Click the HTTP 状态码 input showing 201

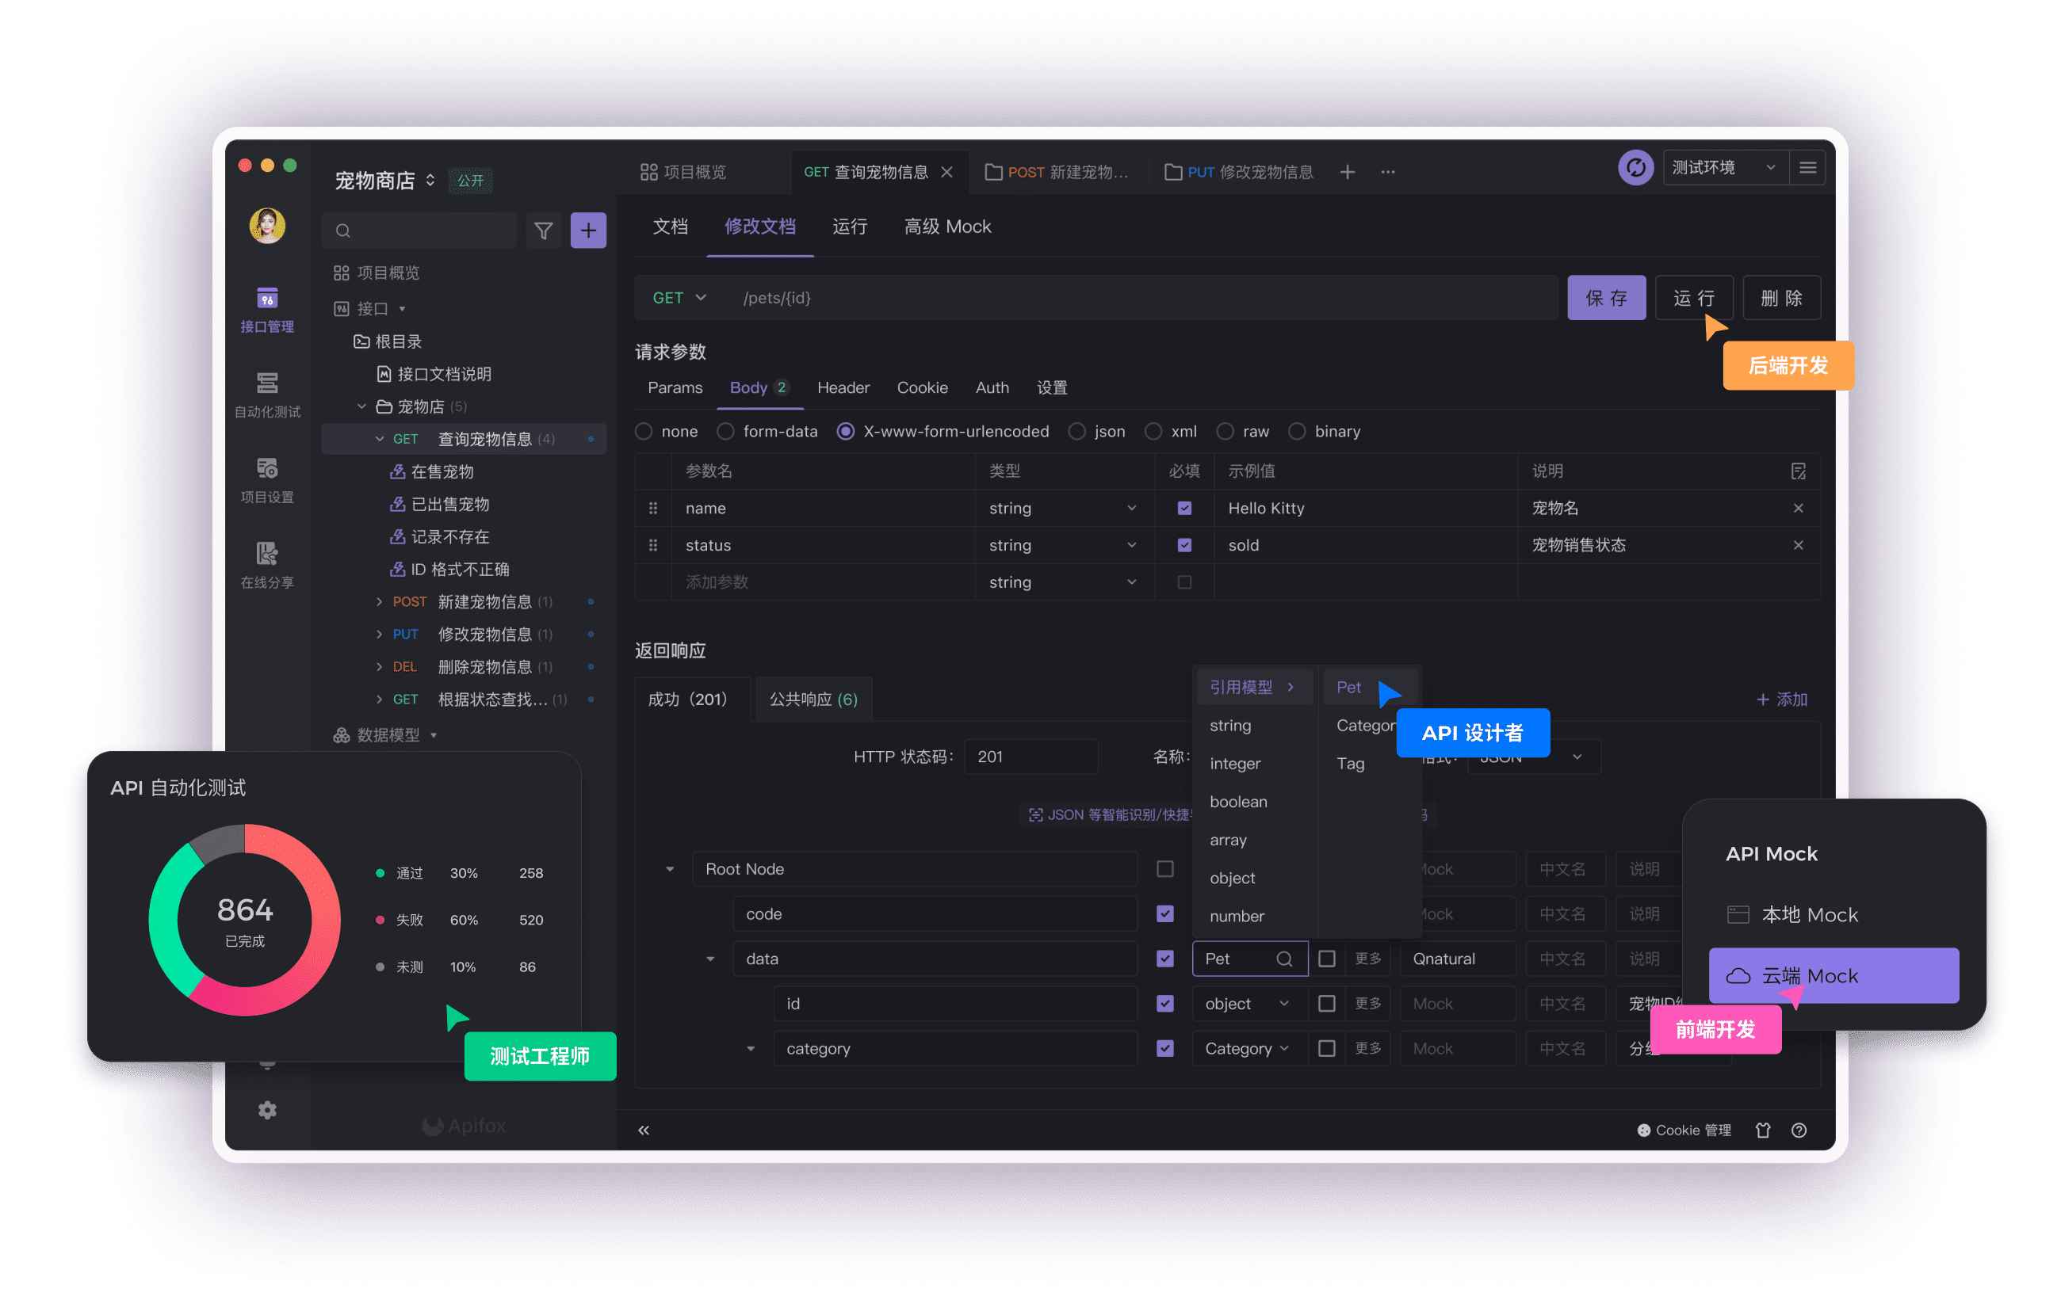[x=1030, y=756]
